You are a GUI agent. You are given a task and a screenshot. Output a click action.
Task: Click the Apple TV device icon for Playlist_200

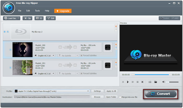pyautogui.click(x=107, y=47)
